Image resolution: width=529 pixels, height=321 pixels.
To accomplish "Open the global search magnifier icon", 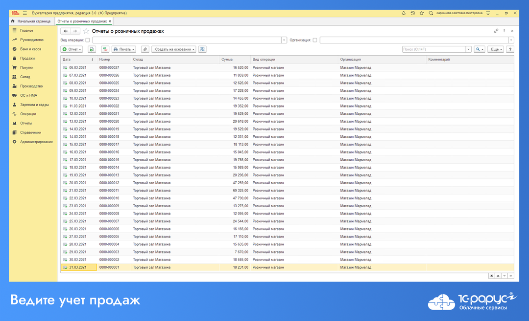I will click(431, 13).
